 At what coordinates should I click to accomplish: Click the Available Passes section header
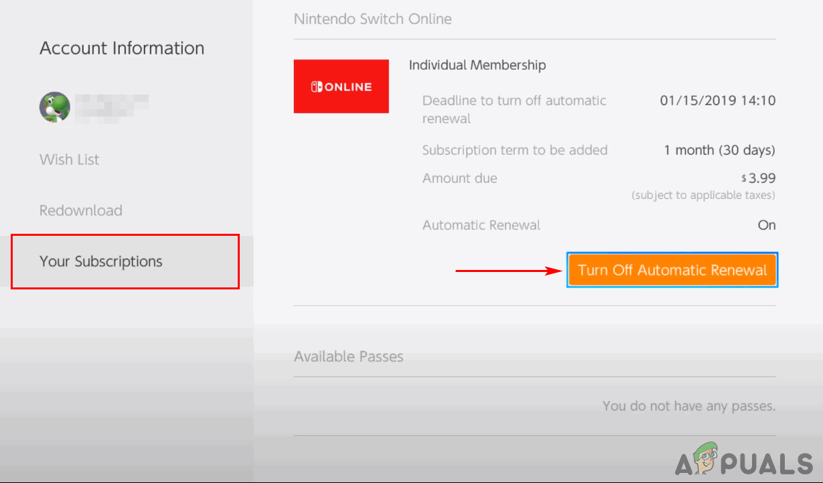(x=348, y=356)
